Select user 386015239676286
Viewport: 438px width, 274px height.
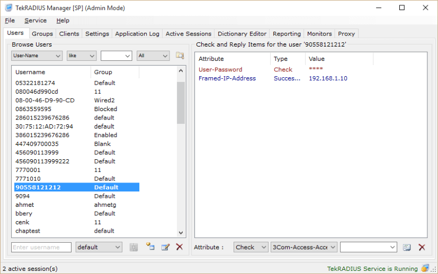coord(77,135)
